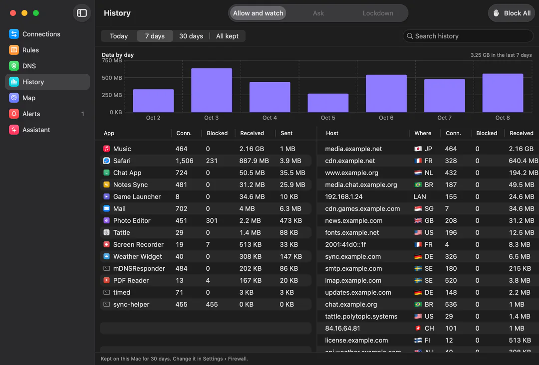Screen dimensions: 539x365
Task: Click the Switzerland flag beside 84.16.64.81
Action: point(418,328)
